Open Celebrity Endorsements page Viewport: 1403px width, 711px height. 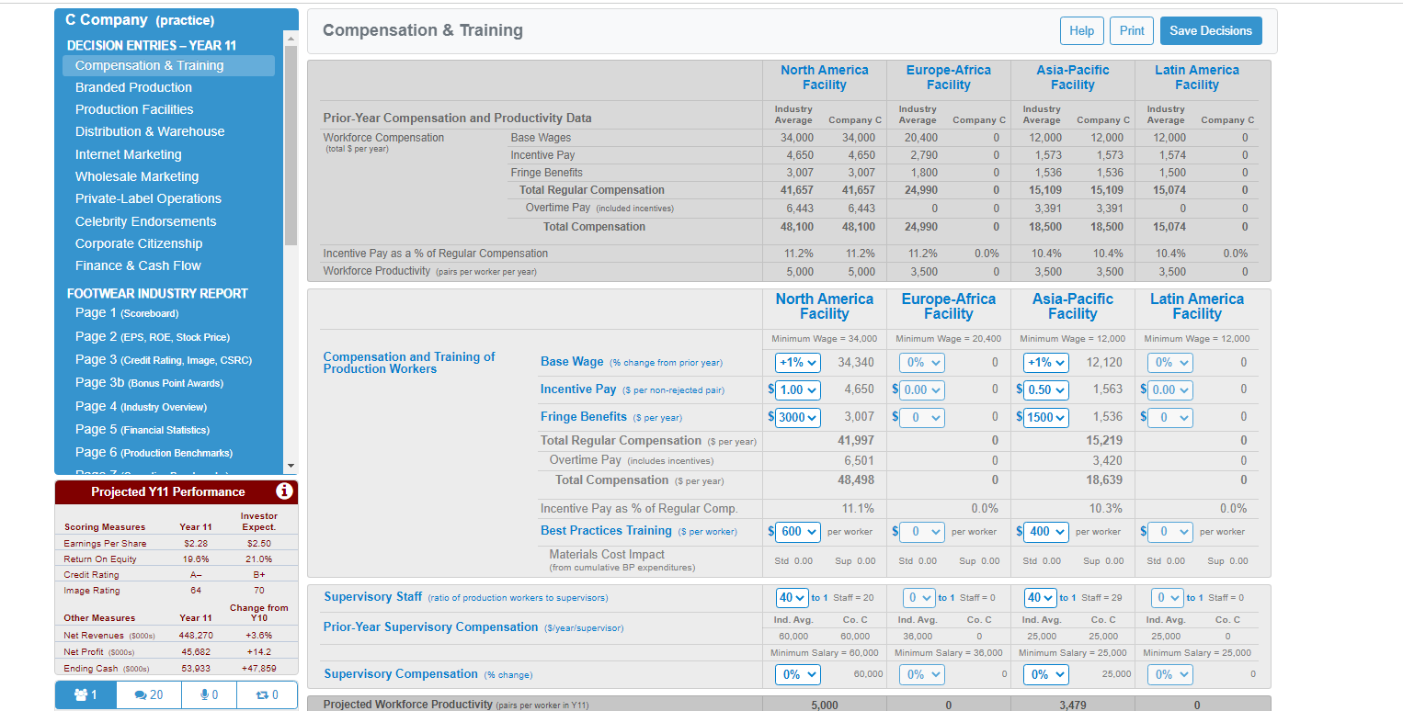pyautogui.click(x=146, y=221)
